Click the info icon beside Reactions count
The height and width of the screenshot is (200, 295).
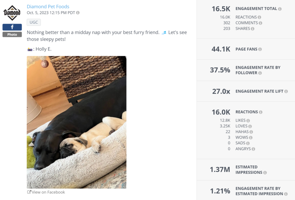261,112
